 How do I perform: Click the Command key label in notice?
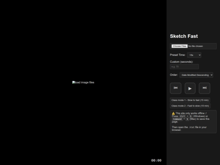177,119
